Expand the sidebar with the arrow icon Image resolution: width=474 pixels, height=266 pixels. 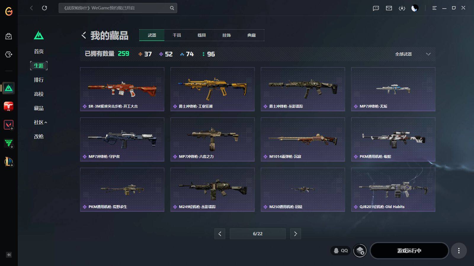coord(9,255)
